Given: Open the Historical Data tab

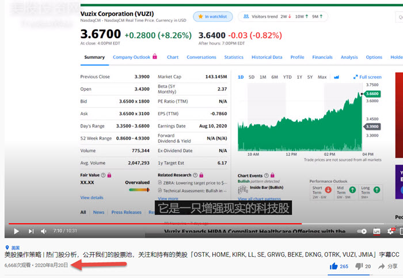Looking at the screenshot, I should pos(267,57).
